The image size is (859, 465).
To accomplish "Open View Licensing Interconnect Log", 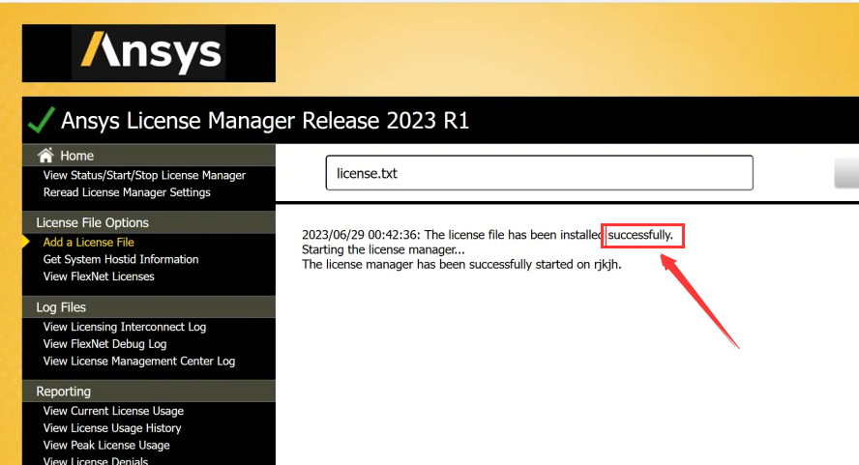I will point(125,327).
